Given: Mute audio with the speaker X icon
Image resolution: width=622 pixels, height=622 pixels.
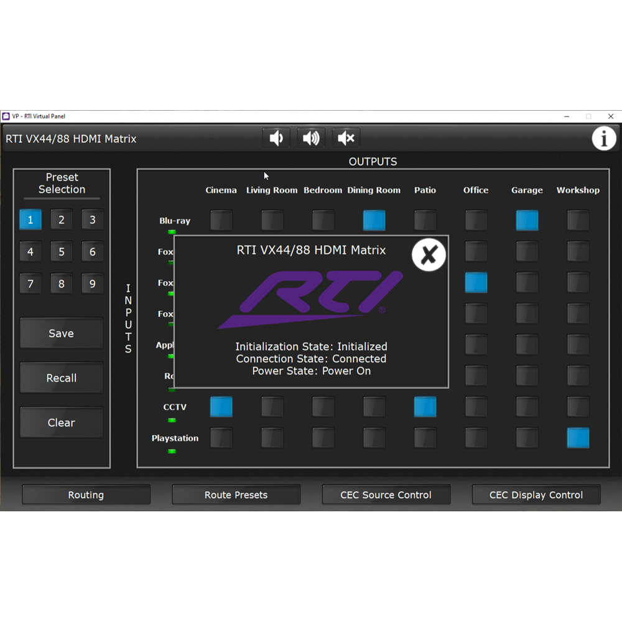Looking at the screenshot, I should pos(346,138).
